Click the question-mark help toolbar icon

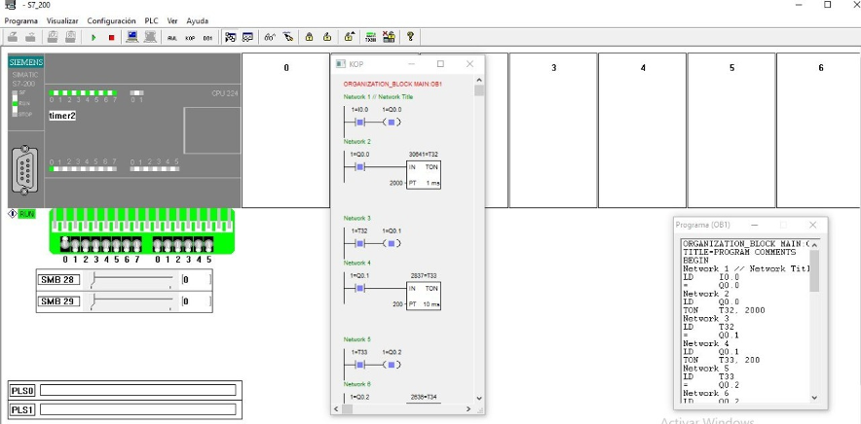click(410, 37)
